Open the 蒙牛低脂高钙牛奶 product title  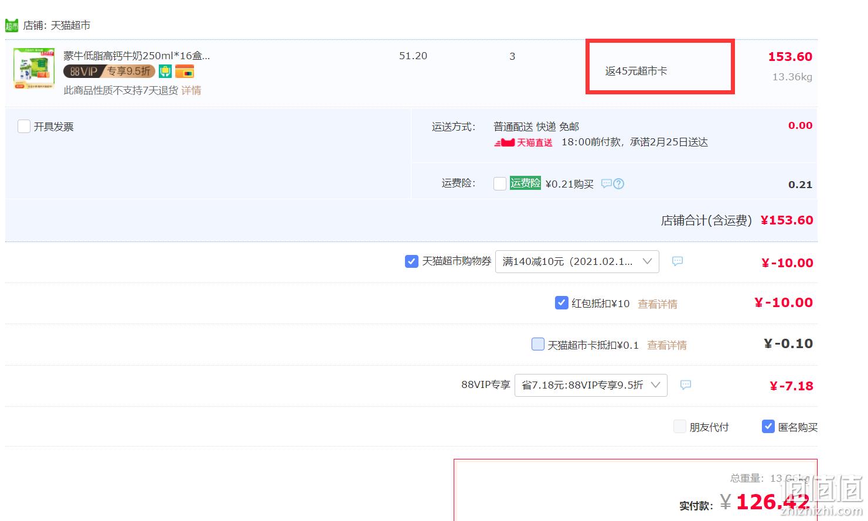pos(137,56)
